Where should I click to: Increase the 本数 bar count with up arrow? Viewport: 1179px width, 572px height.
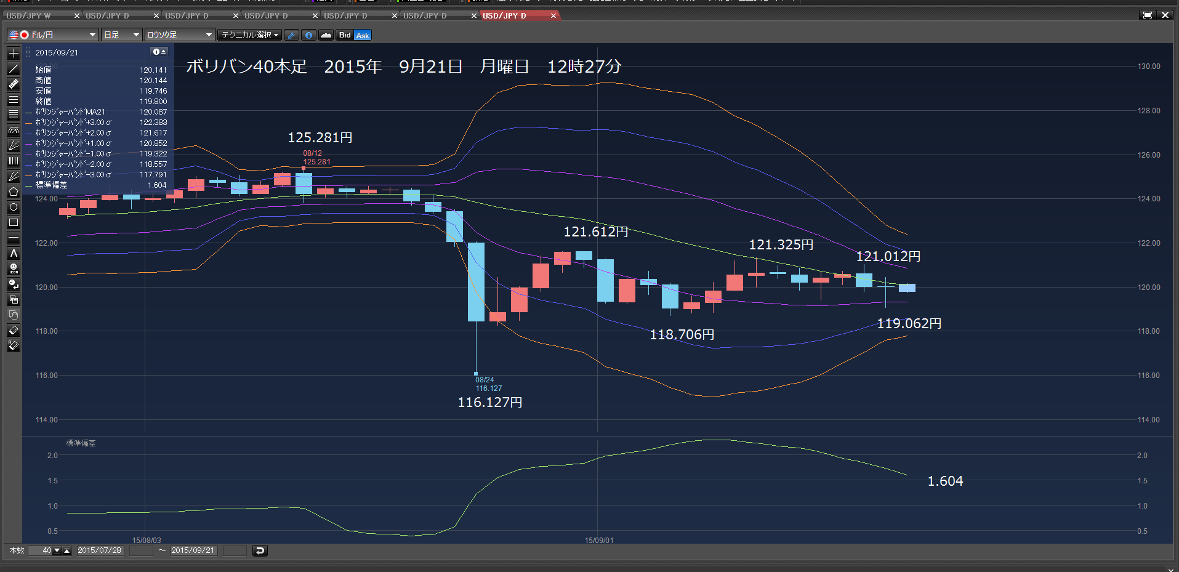67,550
